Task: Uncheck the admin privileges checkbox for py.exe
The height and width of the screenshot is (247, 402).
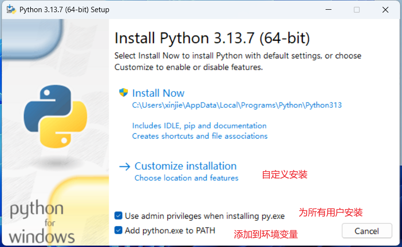Action: pos(118,215)
